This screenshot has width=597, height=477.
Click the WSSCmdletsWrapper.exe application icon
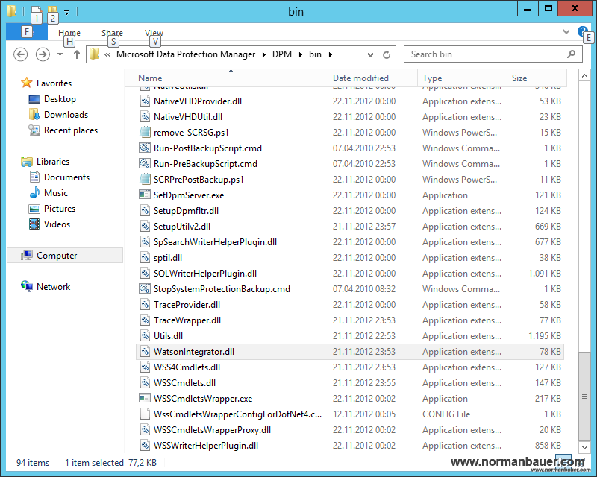pyautogui.click(x=145, y=398)
